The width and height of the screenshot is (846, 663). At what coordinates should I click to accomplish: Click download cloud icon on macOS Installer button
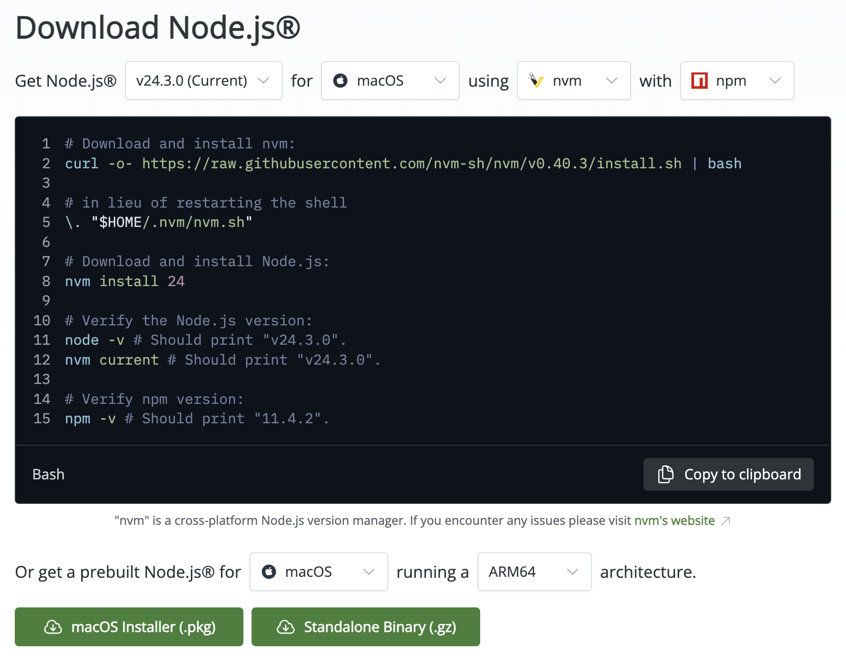point(53,627)
